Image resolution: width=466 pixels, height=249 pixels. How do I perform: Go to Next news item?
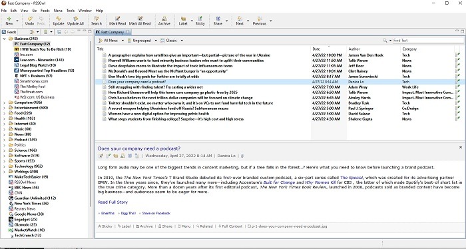pyautogui.click(x=240, y=21)
